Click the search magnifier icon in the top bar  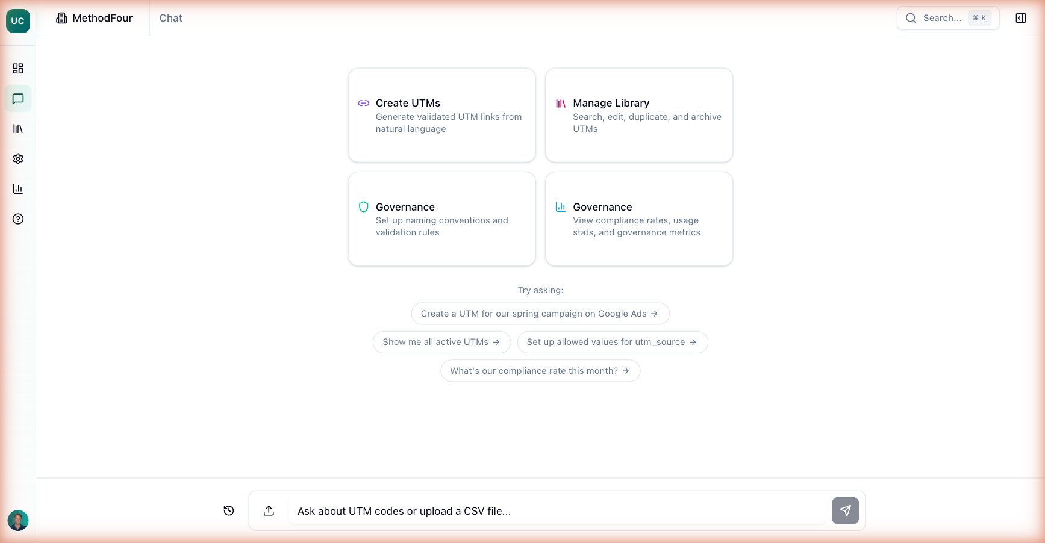click(x=911, y=18)
